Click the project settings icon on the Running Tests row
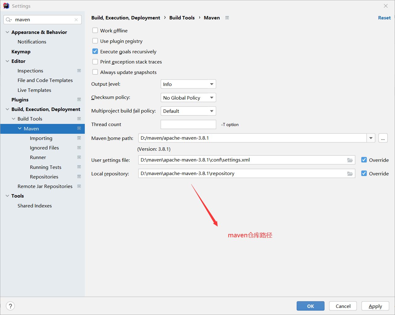395x315 pixels. (79, 167)
